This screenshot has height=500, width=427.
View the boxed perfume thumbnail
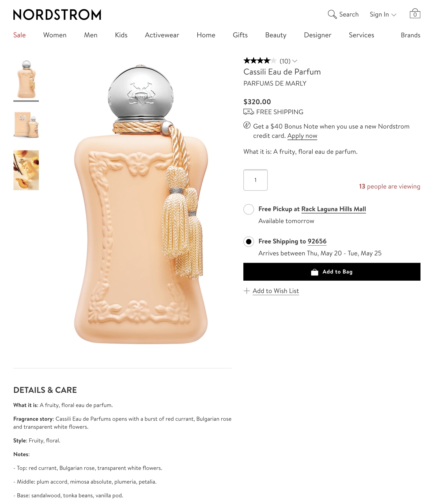(x=26, y=125)
